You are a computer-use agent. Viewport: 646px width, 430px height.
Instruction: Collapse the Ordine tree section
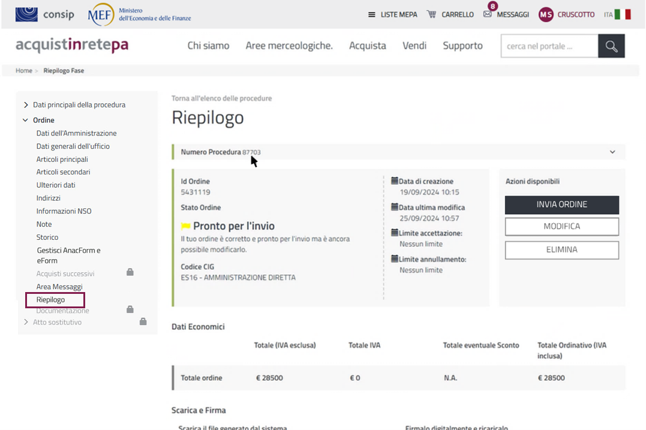point(25,120)
